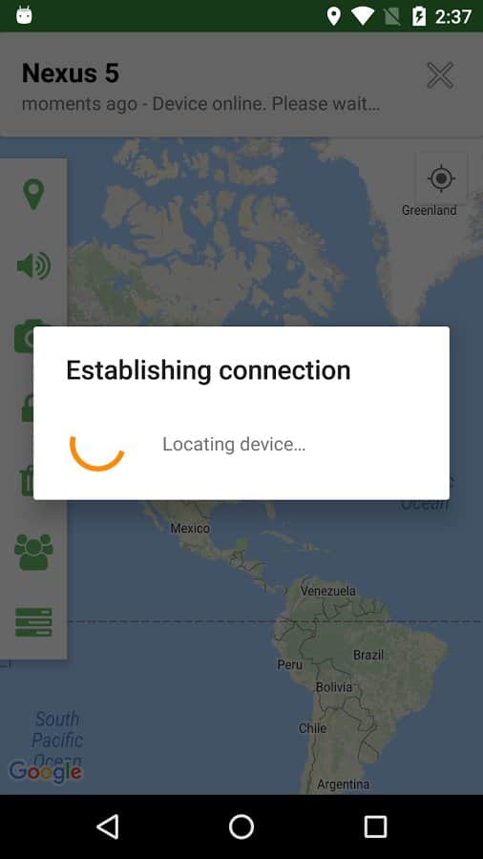
Task: Tap the lock device padlock icon
Action: tap(28, 409)
